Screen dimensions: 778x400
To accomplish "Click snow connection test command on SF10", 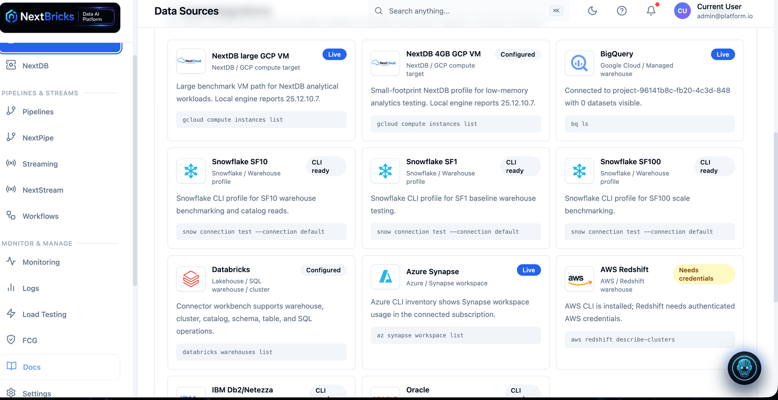I will click(x=261, y=232).
